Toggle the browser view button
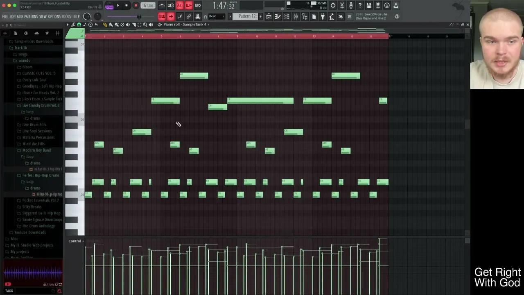Screen dimensions: 524x295 [305, 16]
